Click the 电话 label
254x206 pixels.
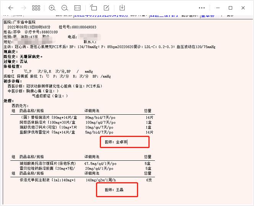pos(72,37)
